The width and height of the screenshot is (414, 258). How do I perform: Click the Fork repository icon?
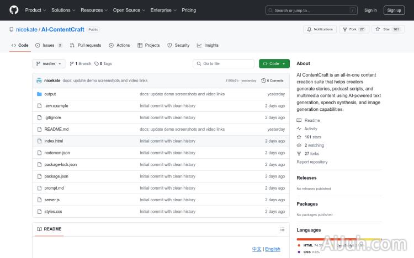point(344,29)
